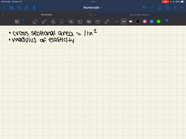
Task: Tap the handwritten 'modulus of elasticity' line
Action: pos(41,40)
